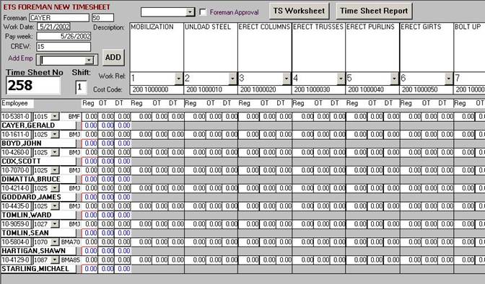This screenshot has height=284, width=485.
Task: Click the Foreman name field CAYER
Action: click(59, 17)
